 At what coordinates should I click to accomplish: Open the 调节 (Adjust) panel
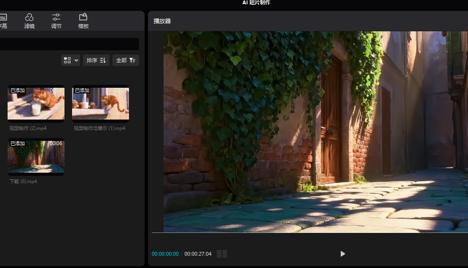click(x=56, y=21)
